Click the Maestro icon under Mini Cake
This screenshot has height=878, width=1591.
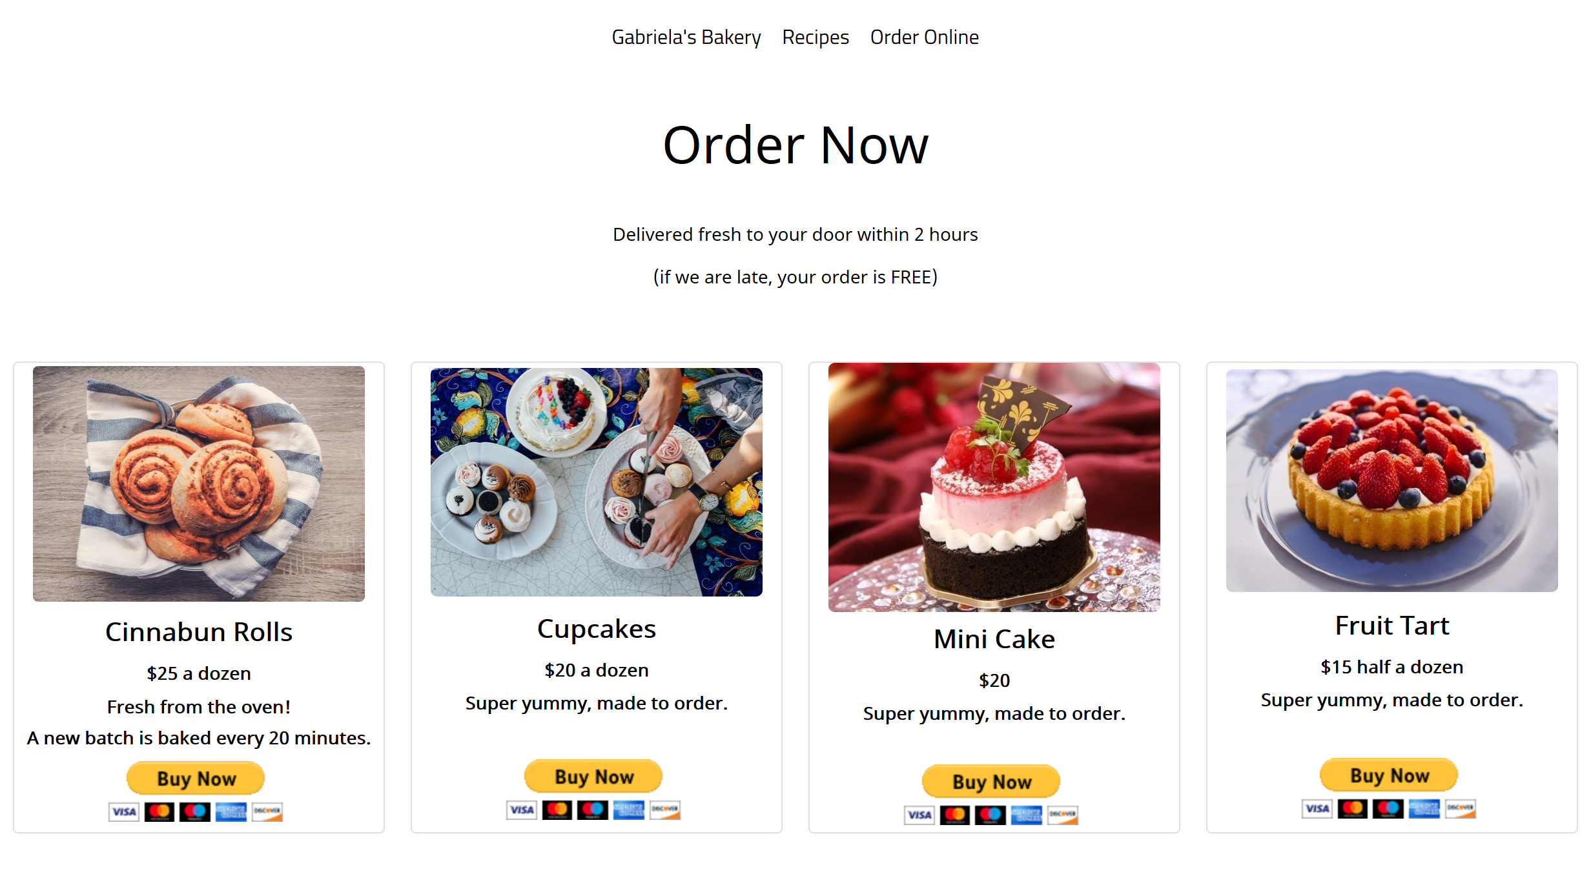click(x=991, y=815)
